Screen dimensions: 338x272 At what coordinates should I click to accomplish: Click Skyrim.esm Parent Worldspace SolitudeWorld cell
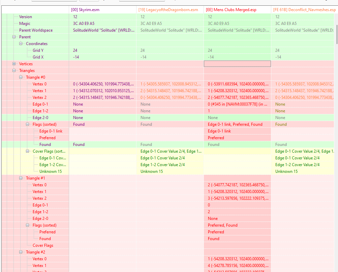point(103,30)
